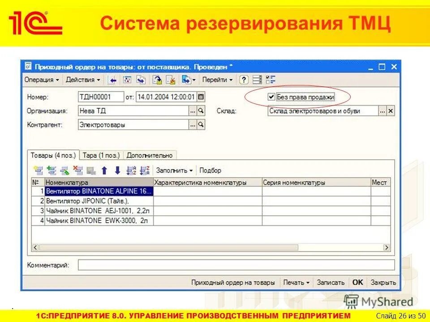Open the Операция dropdown menu
This screenshot has width=430, height=322.
point(42,80)
